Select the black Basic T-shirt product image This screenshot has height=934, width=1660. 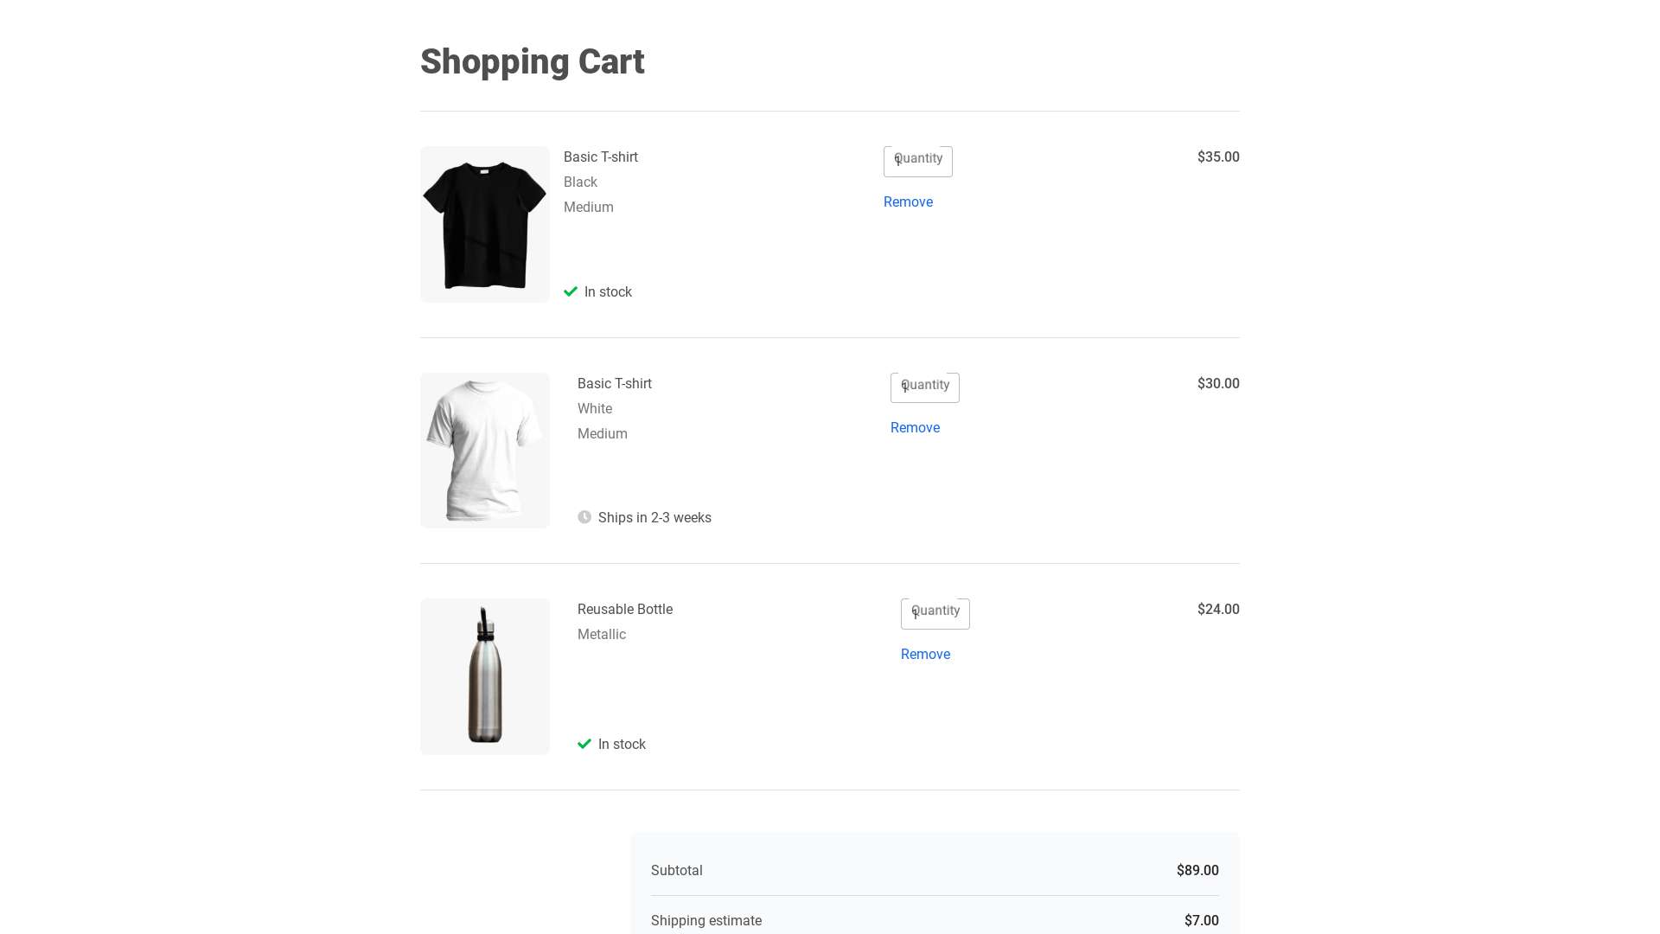click(484, 224)
